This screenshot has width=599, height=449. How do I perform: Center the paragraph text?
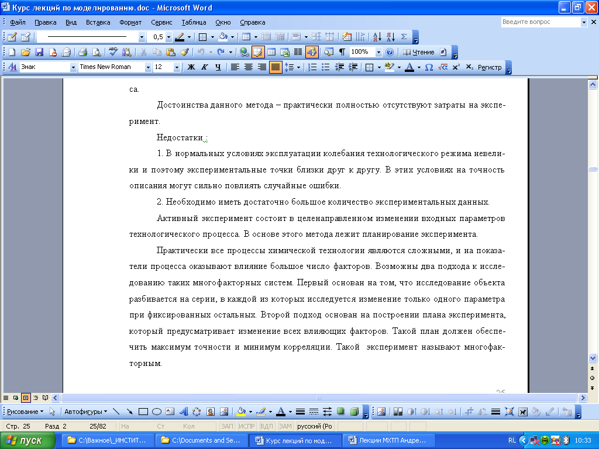coord(248,67)
